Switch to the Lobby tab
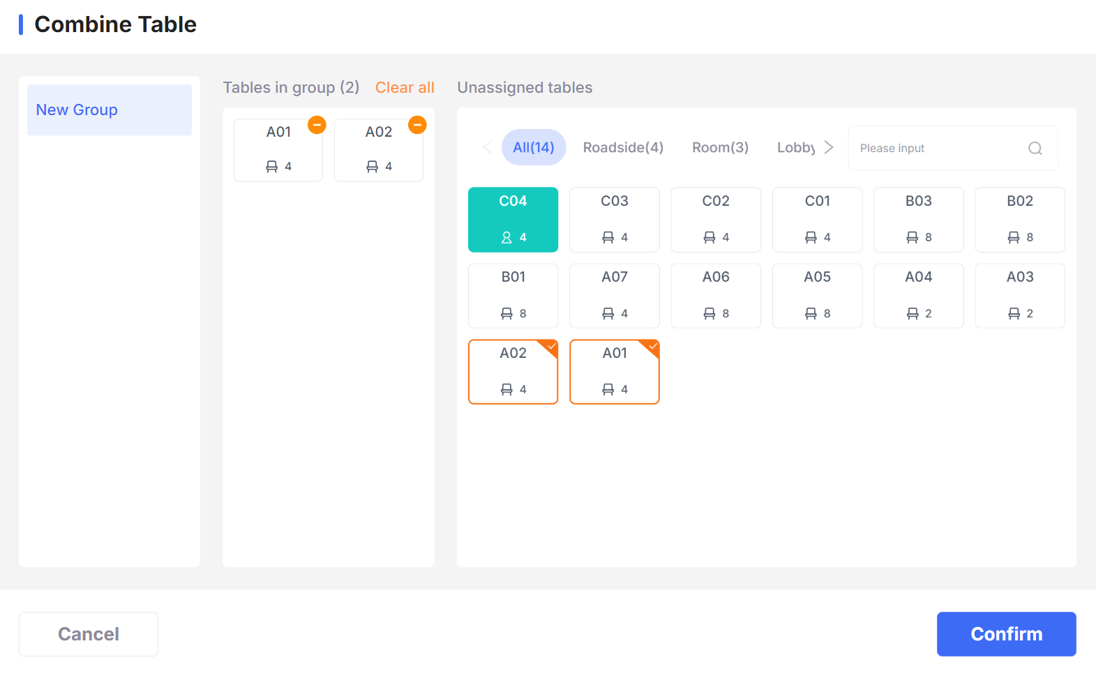Viewport: 1096px width, 676px height. [795, 147]
